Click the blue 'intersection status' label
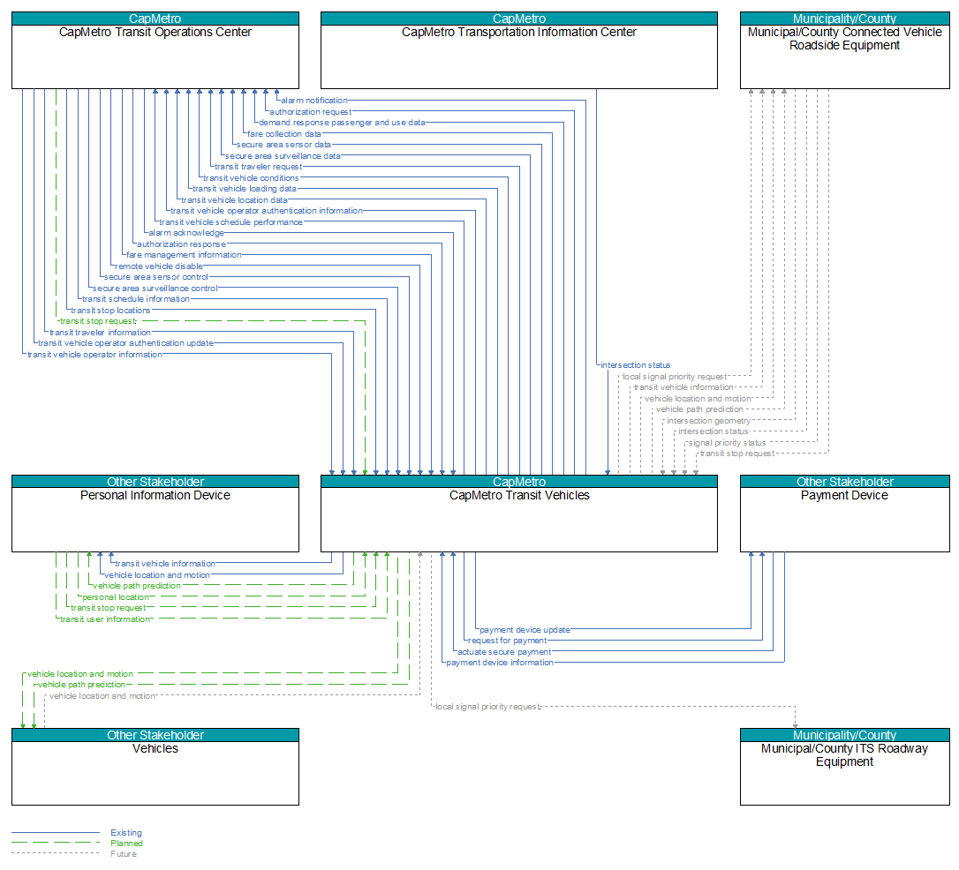This screenshot has height=870, width=959. click(636, 365)
